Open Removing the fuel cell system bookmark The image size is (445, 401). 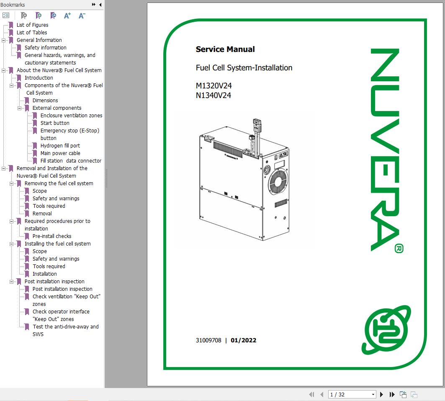(59, 184)
